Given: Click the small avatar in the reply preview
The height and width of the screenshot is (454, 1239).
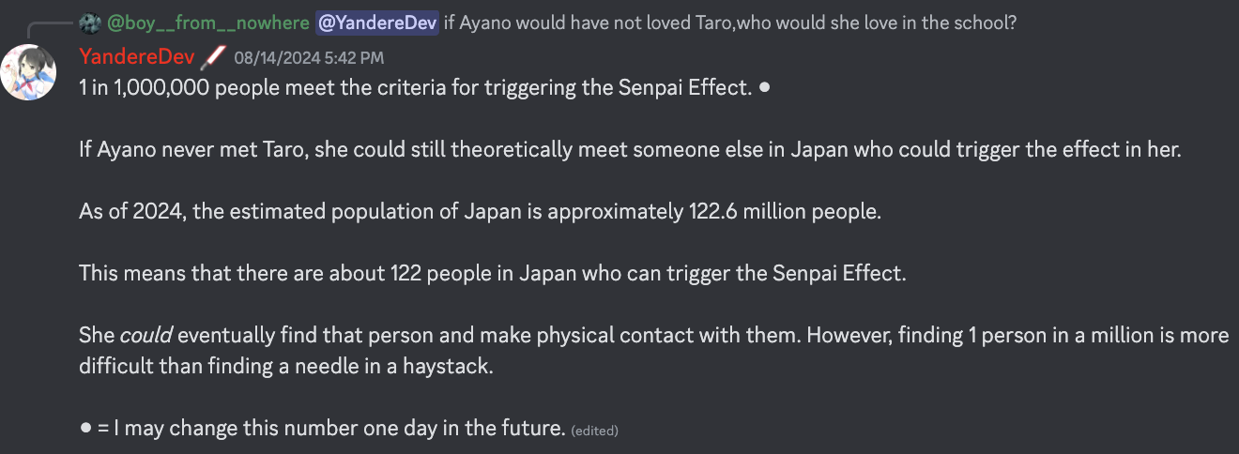Looking at the screenshot, I should click(91, 22).
